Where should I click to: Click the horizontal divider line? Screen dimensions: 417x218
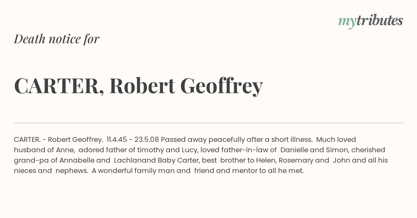(x=208, y=123)
